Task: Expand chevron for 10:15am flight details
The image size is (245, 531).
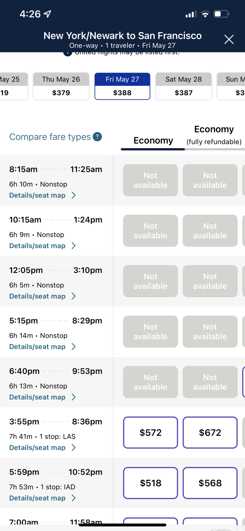Action: (x=74, y=246)
